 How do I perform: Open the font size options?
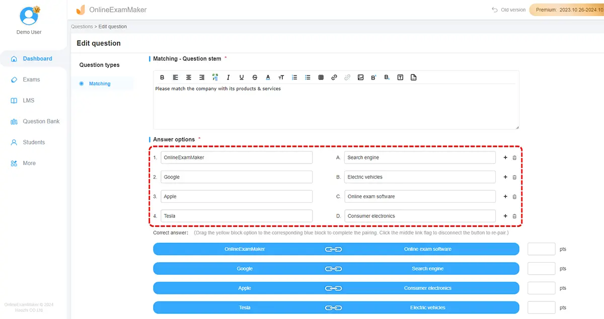click(x=281, y=77)
